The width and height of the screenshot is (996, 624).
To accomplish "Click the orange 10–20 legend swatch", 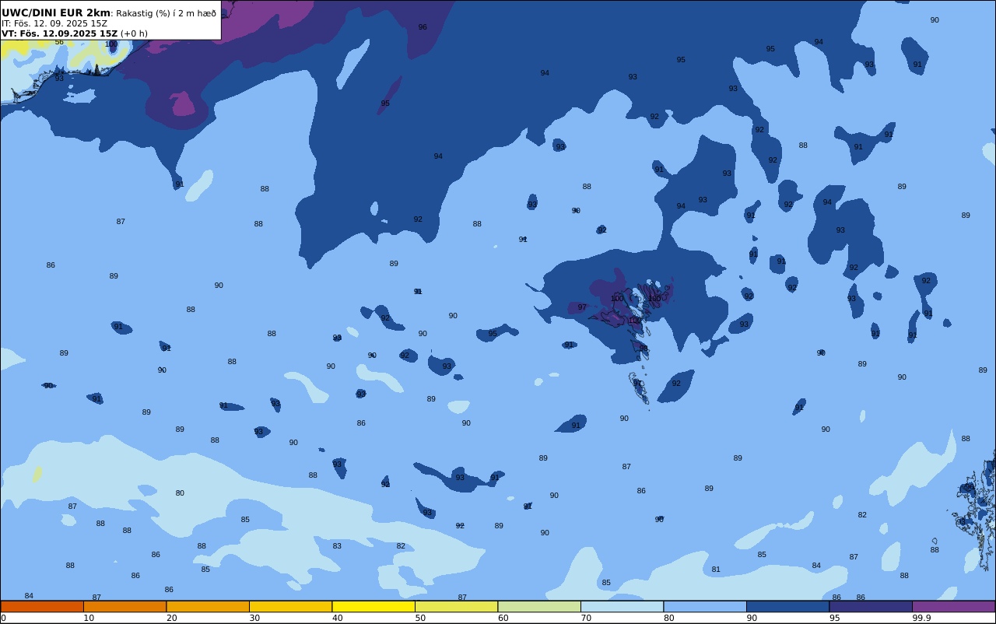I will [x=125, y=606].
